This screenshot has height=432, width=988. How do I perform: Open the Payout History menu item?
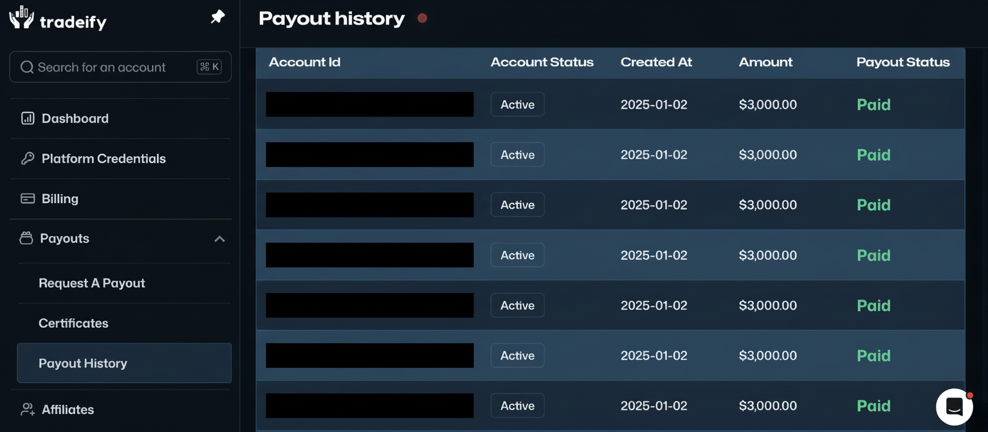pyautogui.click(x=82, y=363)
